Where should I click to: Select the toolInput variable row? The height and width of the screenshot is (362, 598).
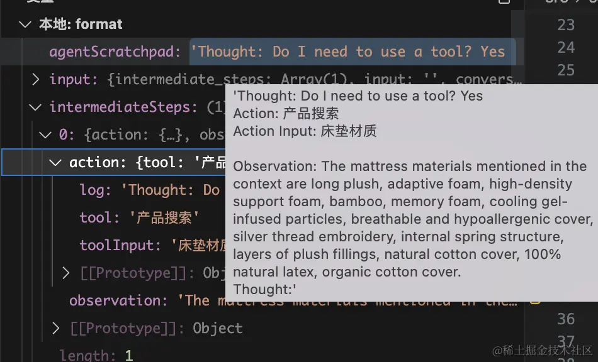(x=152, y=245)
